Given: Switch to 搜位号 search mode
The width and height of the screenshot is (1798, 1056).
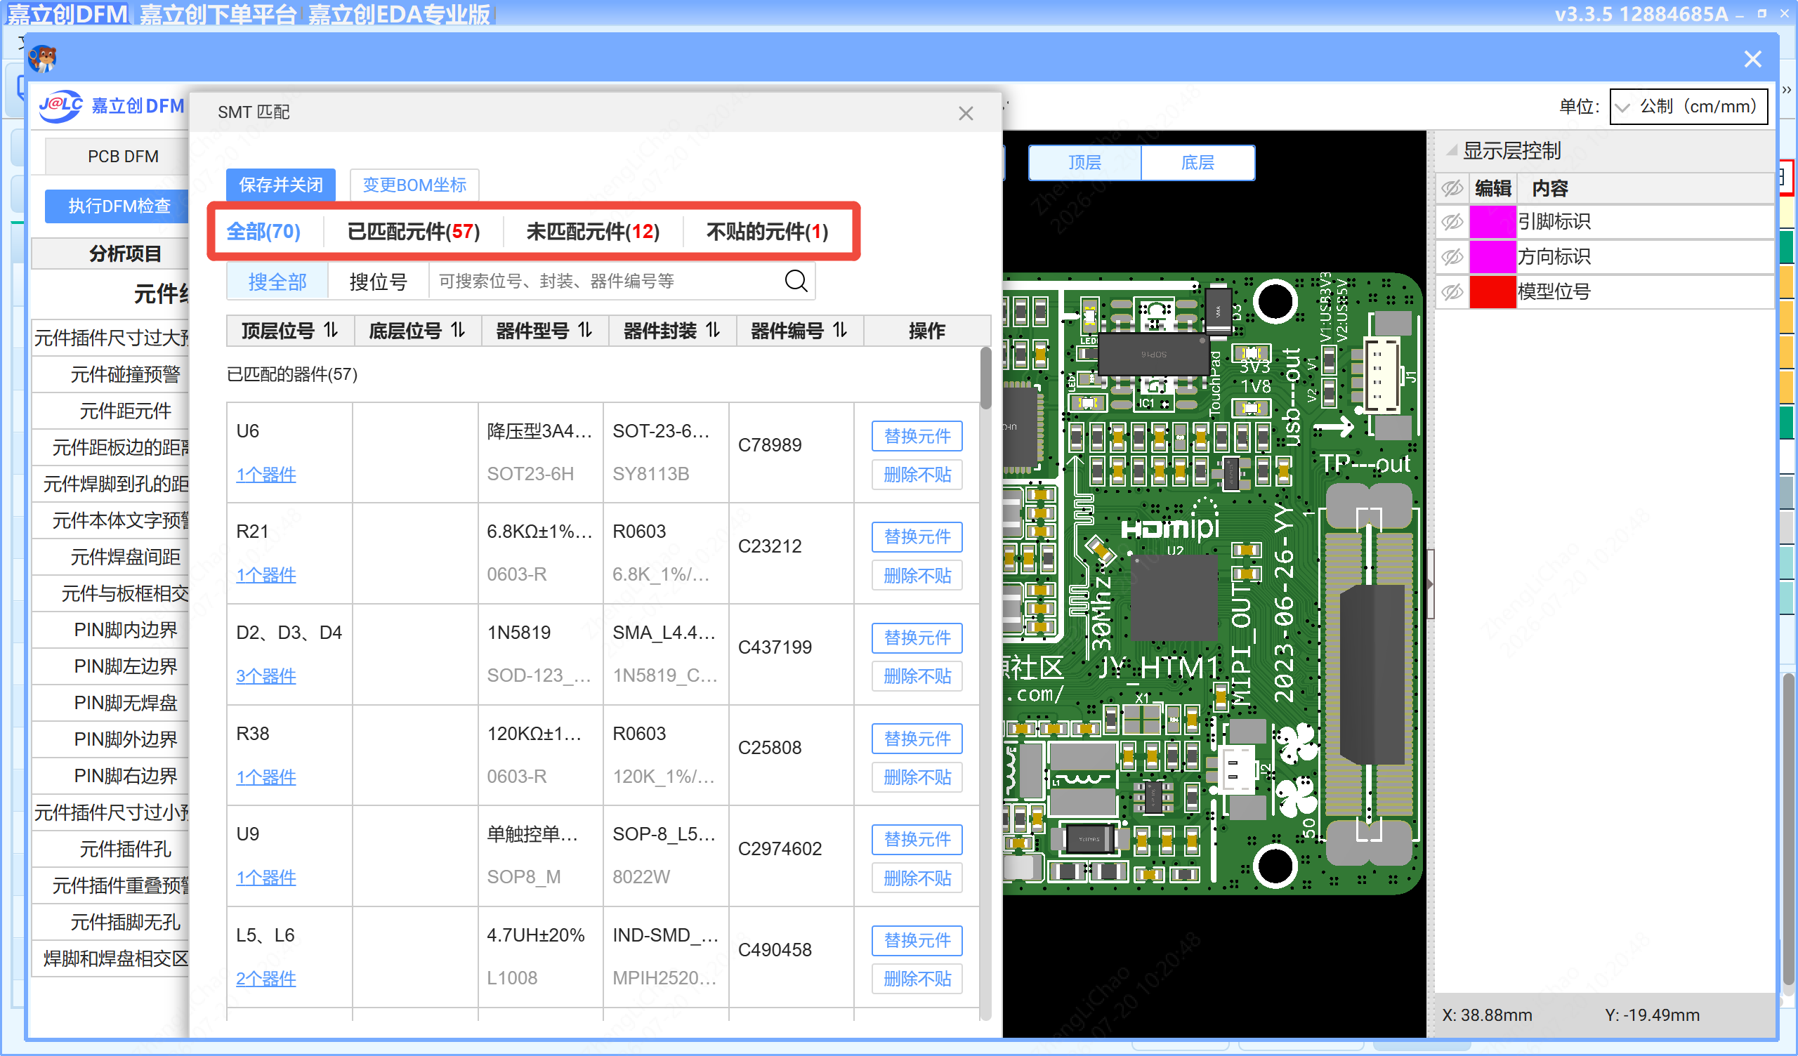Looking at the screenshot, I should (378, 282).
